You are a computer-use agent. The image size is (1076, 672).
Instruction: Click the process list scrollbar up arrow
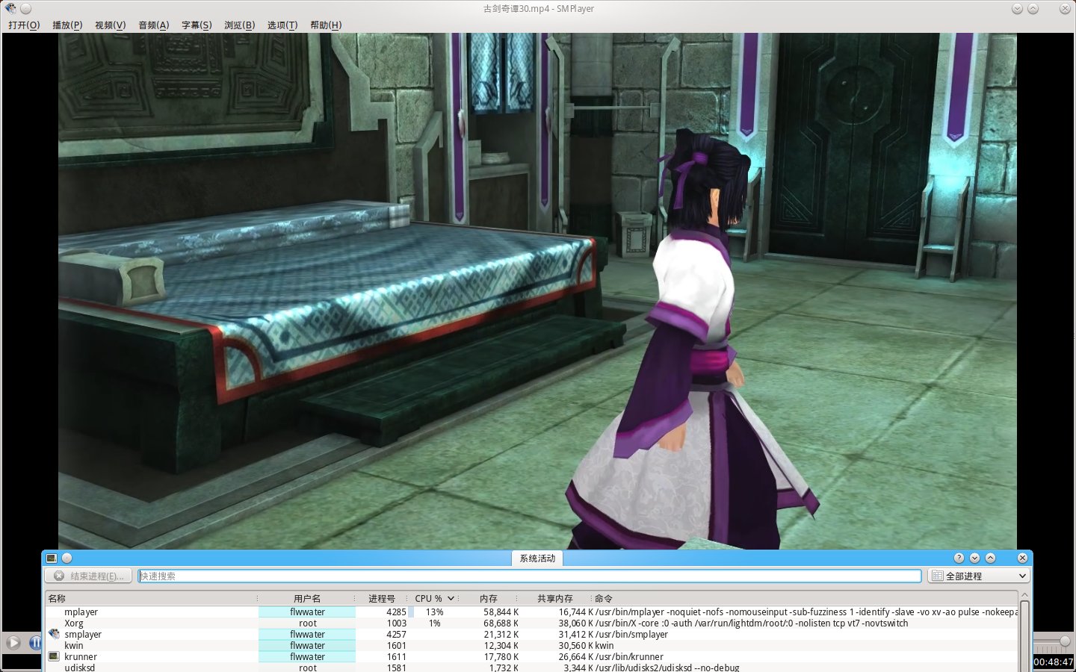[x=1024, y=595]
